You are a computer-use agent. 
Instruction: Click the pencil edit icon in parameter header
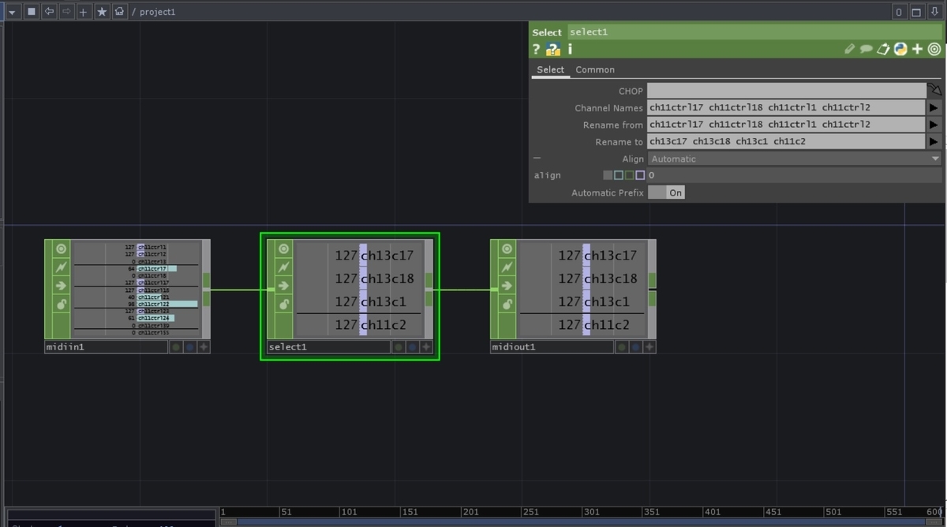[849, 49]
